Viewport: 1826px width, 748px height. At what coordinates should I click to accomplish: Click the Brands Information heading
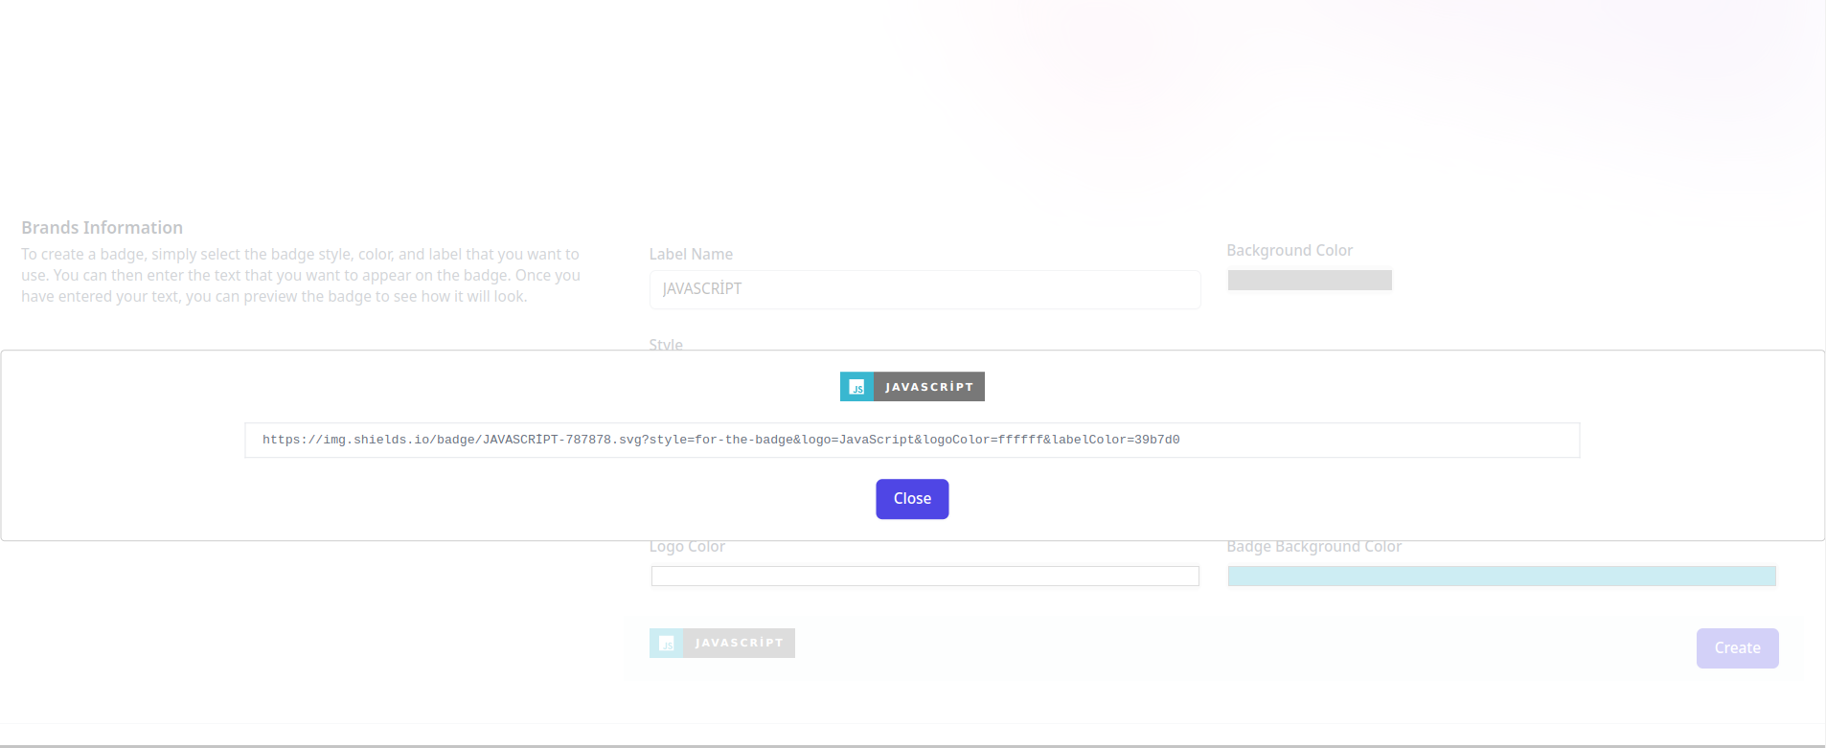[103, 228]
